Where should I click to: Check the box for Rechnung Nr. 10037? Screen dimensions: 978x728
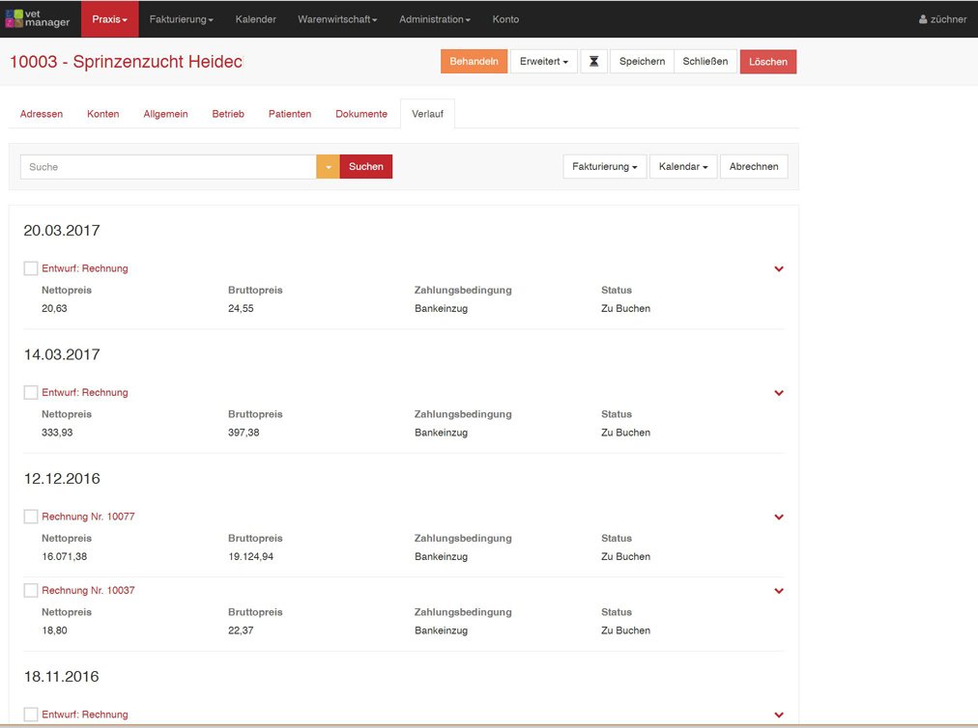(31, 590)
